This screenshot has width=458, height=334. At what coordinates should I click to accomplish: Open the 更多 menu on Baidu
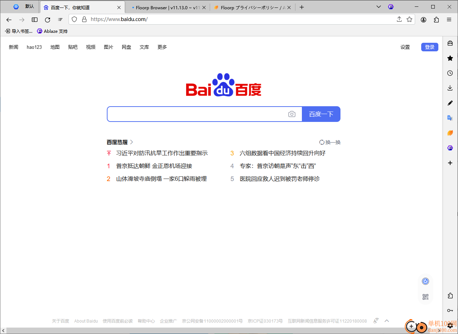tap(162, 47)
